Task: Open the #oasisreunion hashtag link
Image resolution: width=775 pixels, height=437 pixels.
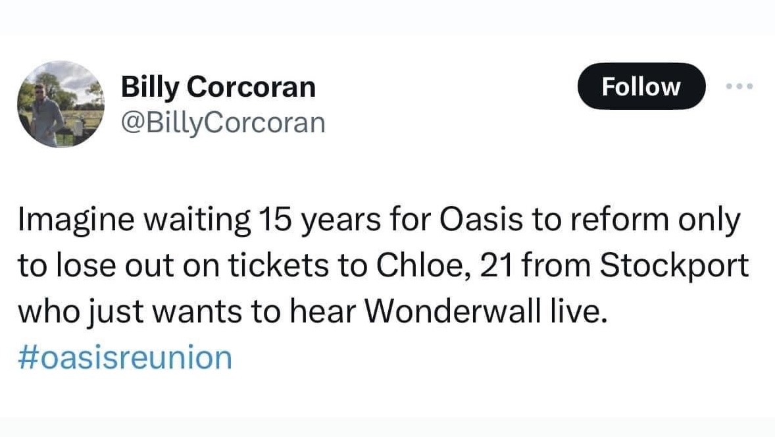Action: click(x=124, y=357)
